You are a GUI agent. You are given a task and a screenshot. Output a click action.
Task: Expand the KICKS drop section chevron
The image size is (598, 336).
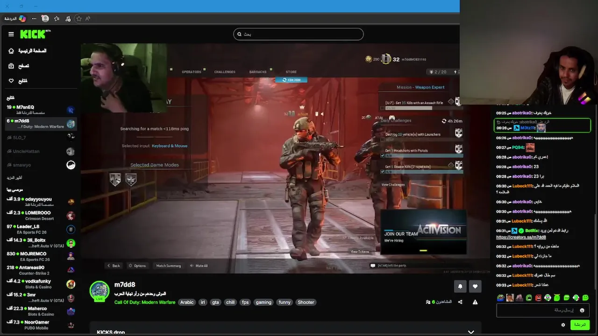(471, 332)
